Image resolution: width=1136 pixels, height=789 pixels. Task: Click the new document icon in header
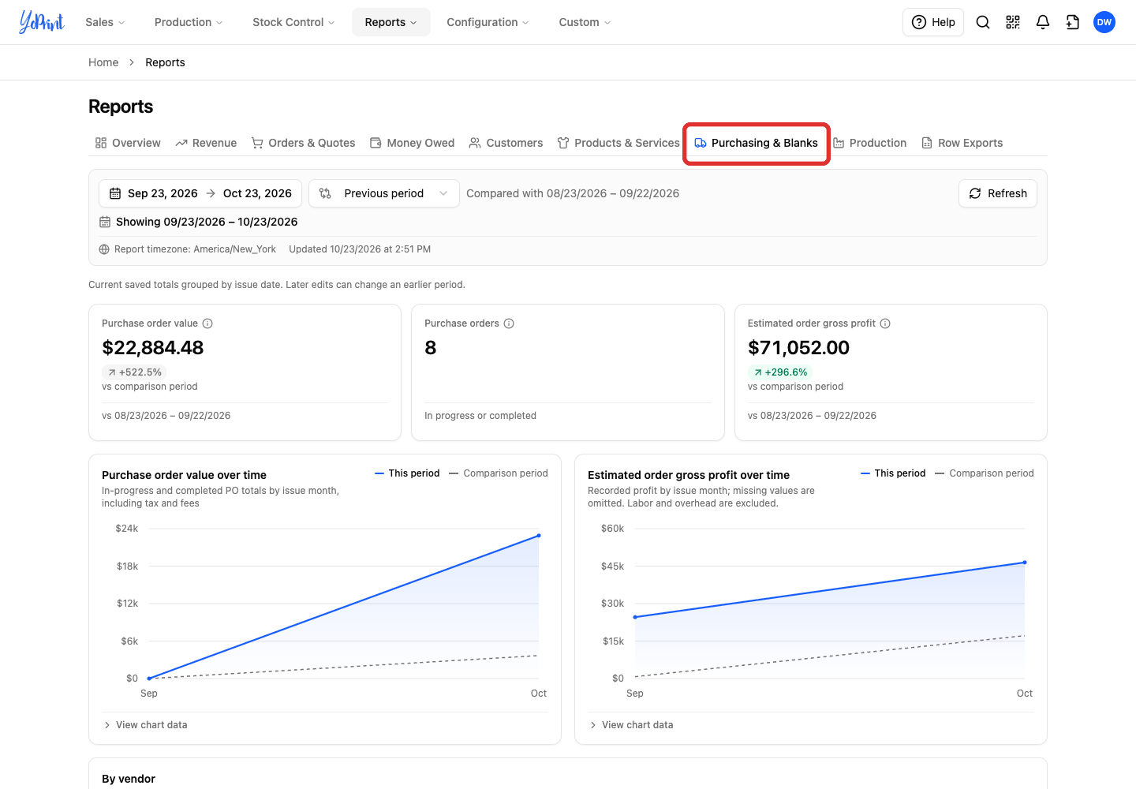pyautogui.click(x=1073, y=22)
